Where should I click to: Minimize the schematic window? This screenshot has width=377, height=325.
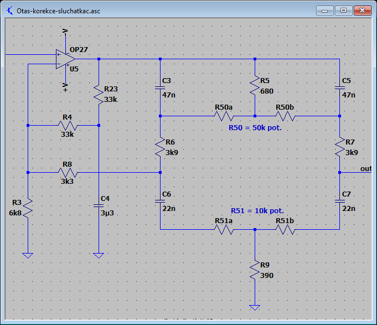tap(325, 11)
